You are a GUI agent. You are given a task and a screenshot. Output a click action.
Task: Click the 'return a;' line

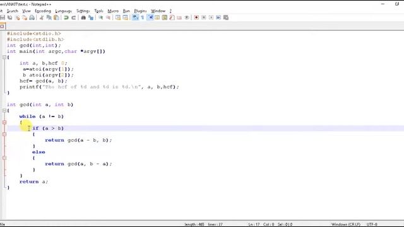(x=33, y=182)
